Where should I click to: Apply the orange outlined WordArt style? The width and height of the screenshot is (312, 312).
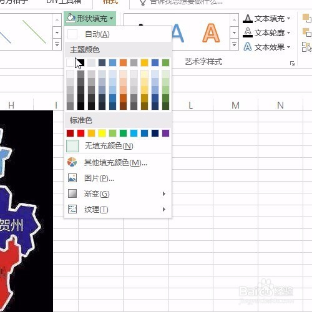(x=211, y=33)
